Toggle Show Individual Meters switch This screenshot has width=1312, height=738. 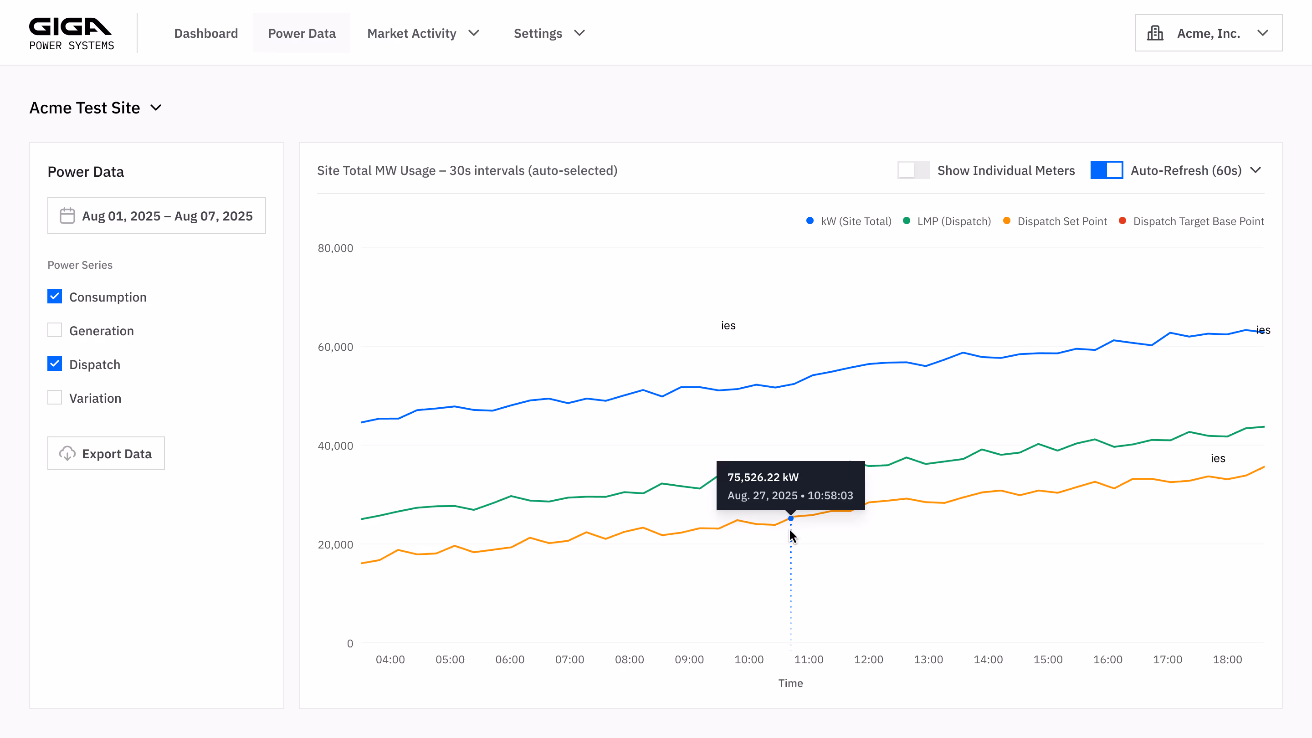click(913, 170)
